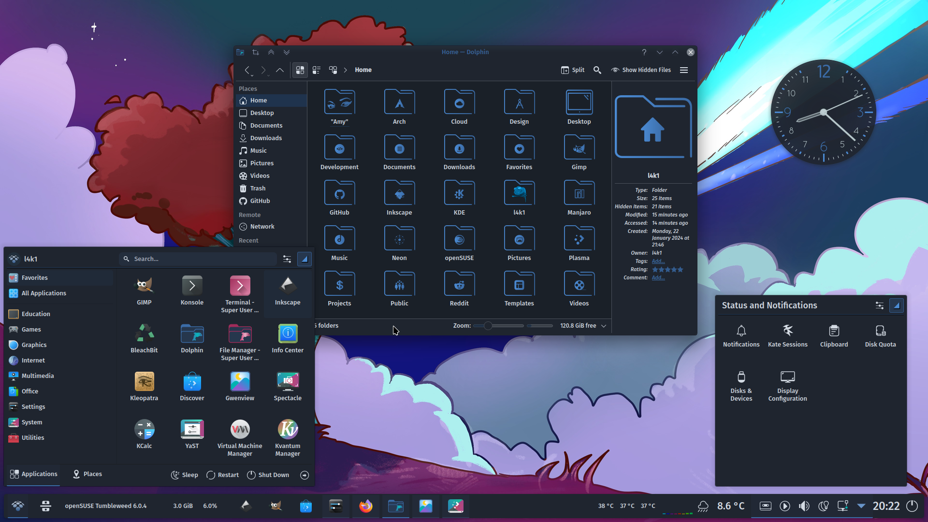This screenshot has width=928, height=522.
Task: Launch Kleopatra from the app launcher
Action: click(144, 387)
